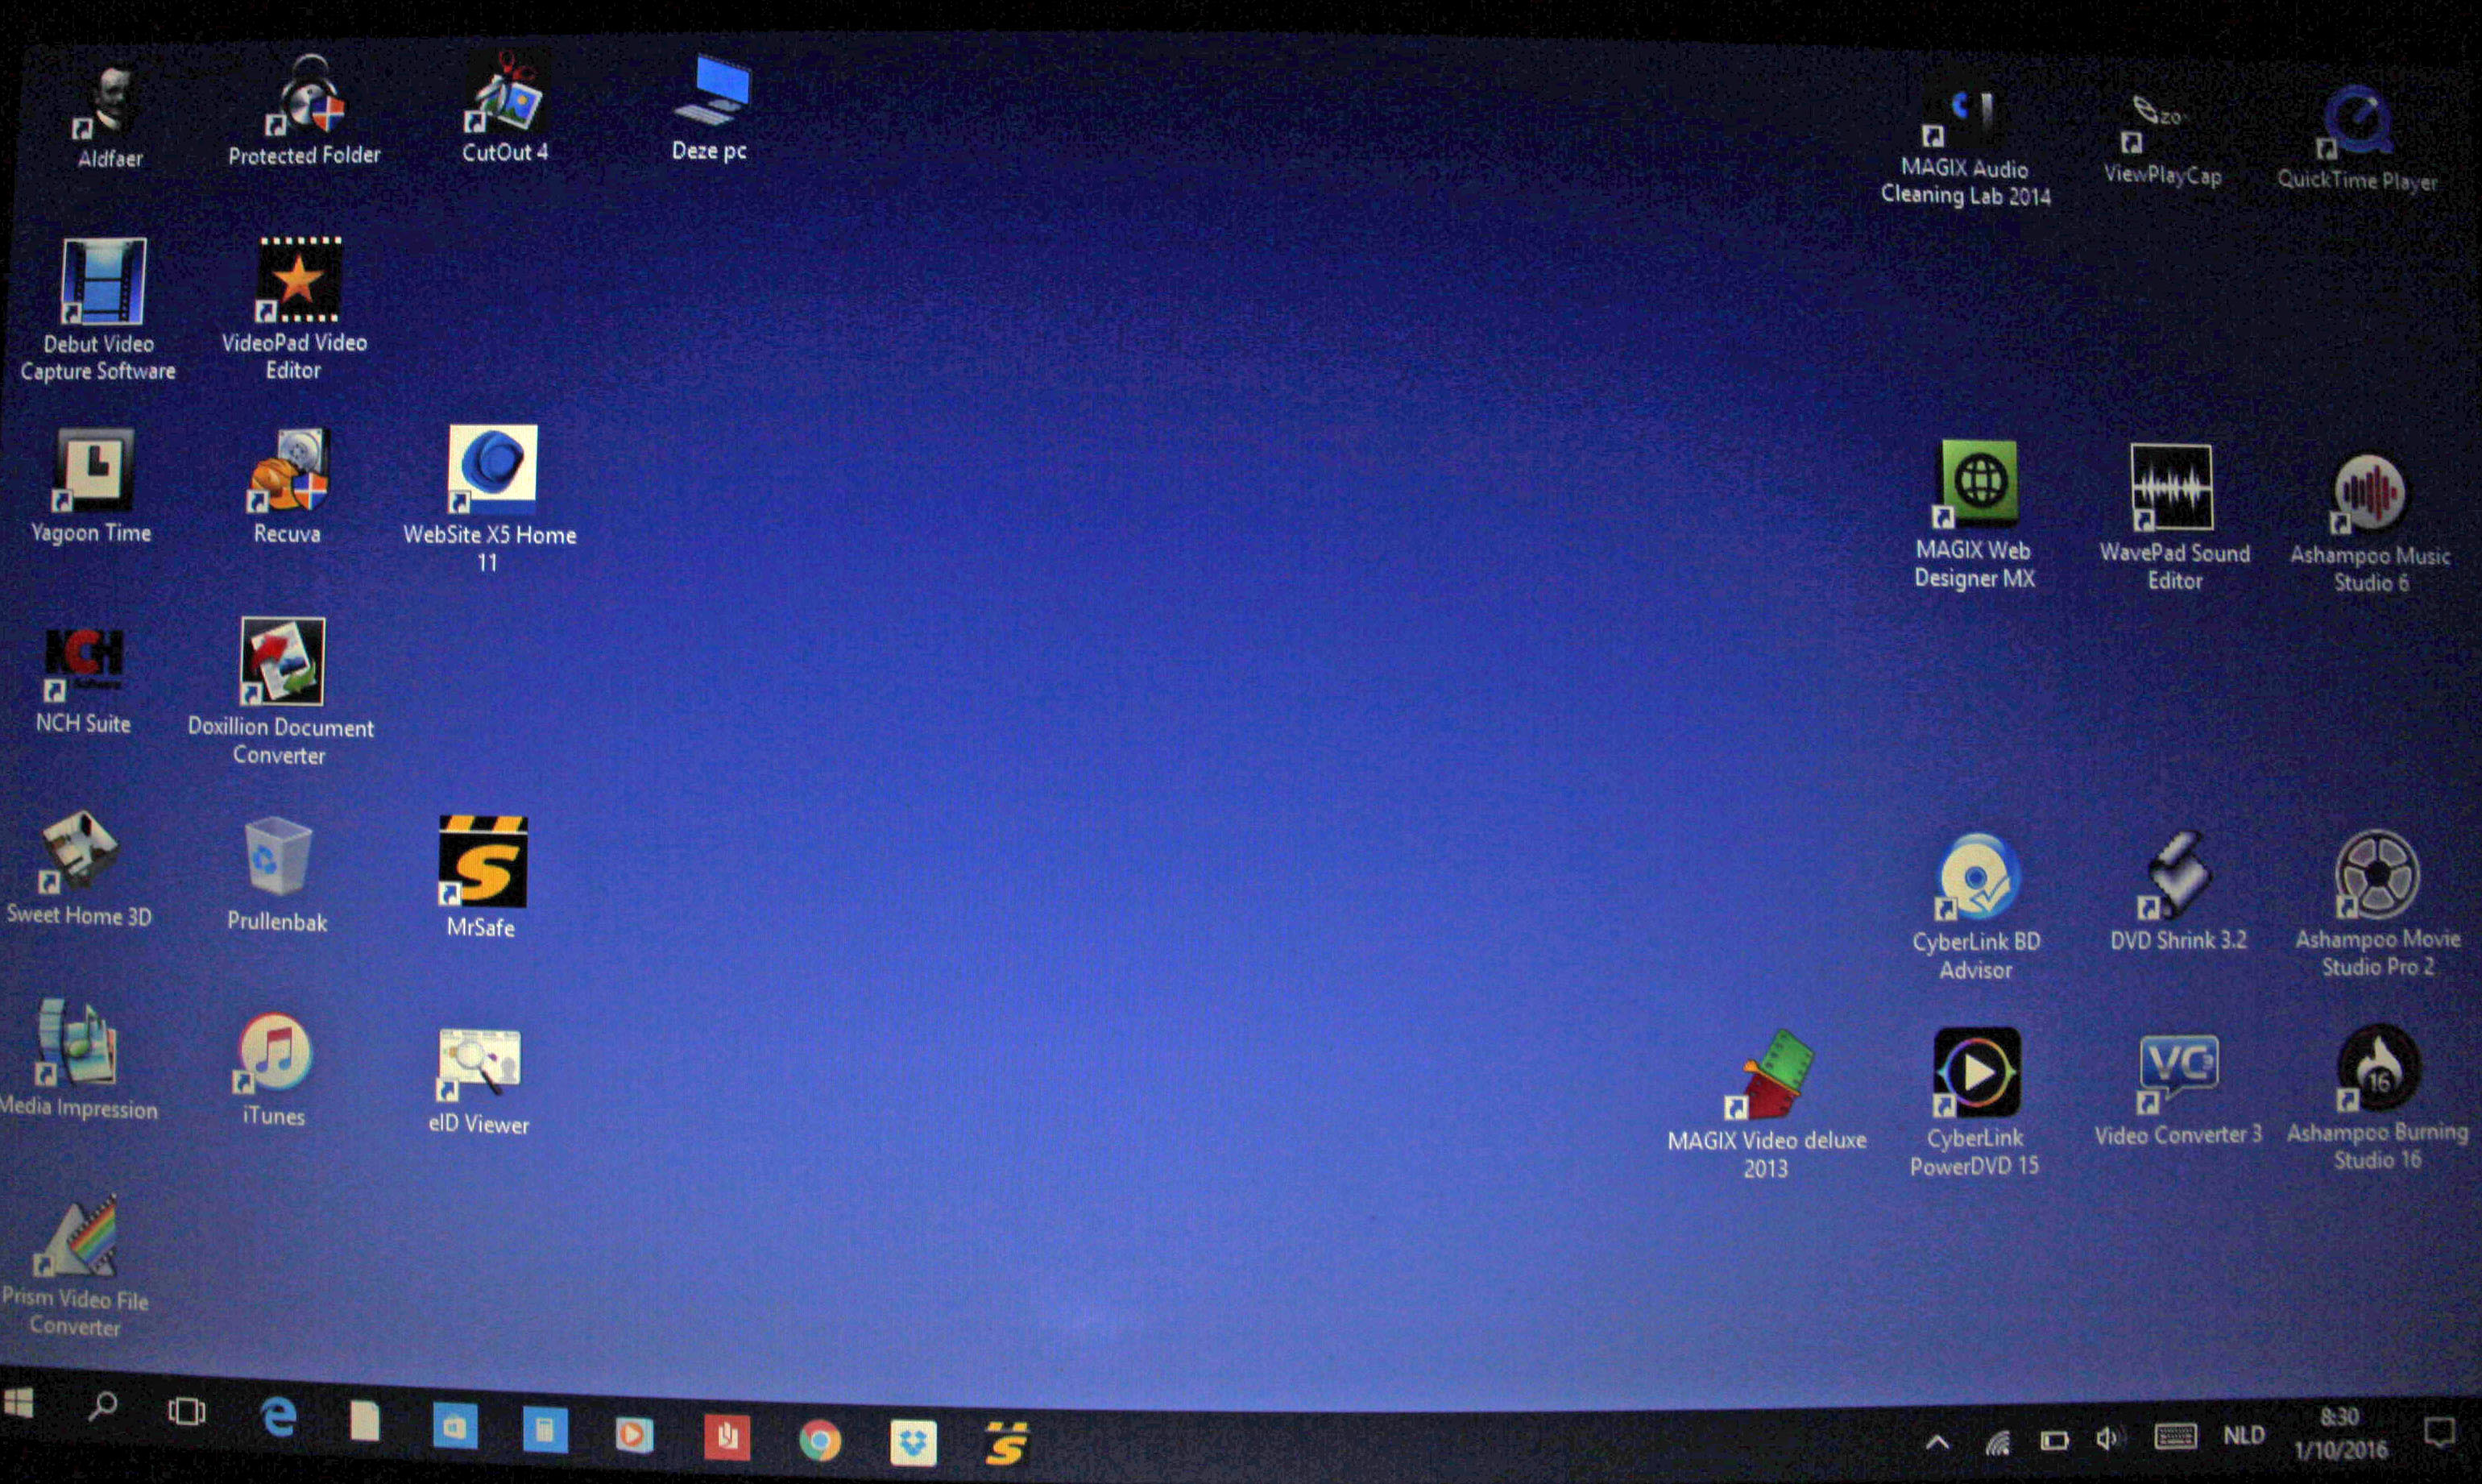
Task: Open the NLD input language selector
Action: 2243,1436
